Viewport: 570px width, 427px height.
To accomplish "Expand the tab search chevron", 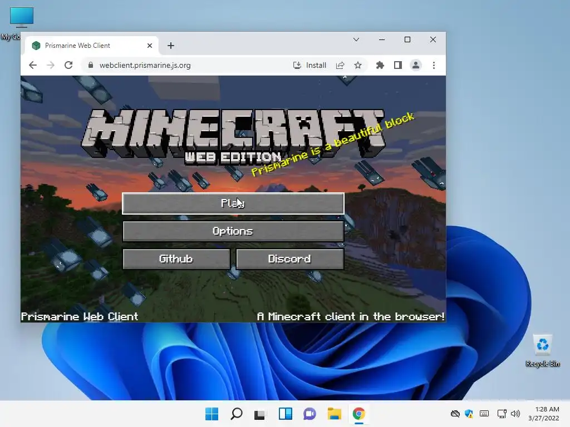I will [356, 39].
